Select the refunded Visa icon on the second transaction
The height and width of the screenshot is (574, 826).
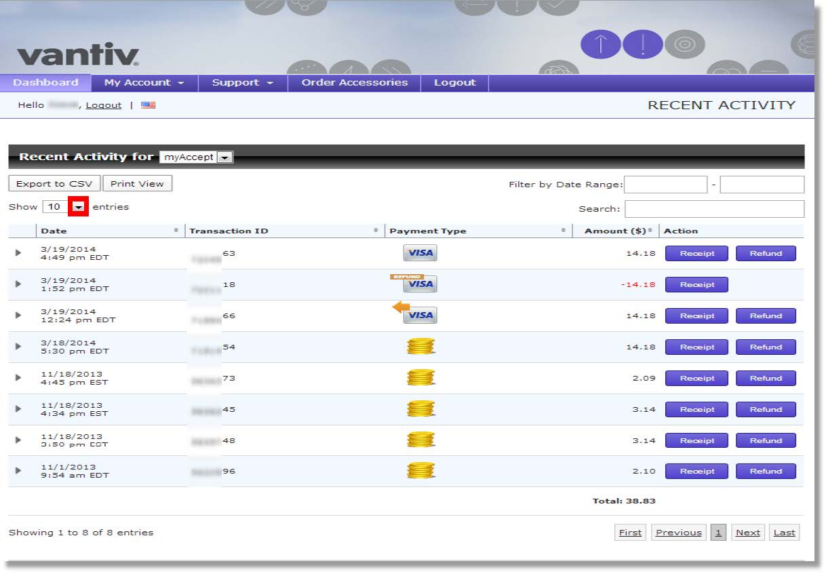(x=420, y=286)
